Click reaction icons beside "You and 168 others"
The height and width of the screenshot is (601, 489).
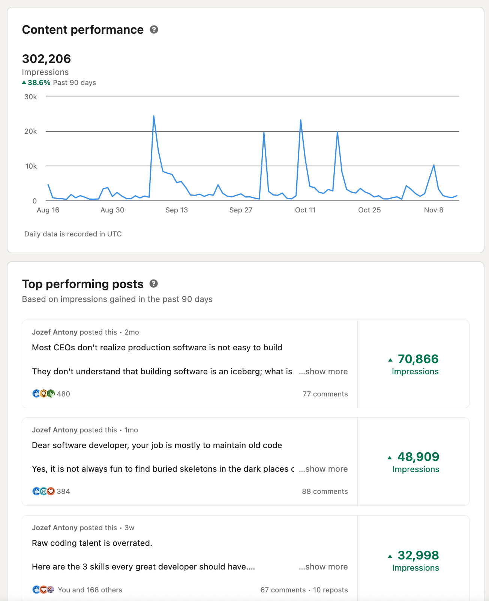point(43,589)
